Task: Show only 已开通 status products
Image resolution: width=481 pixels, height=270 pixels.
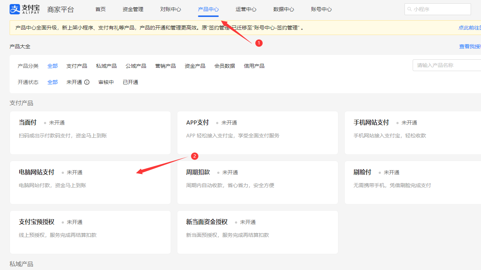Action: tap(130, 82)
